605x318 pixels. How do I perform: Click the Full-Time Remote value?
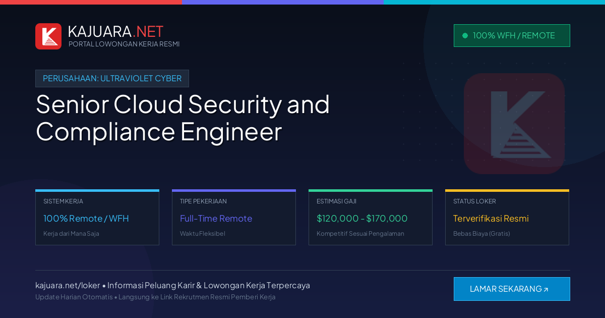[x=216, y=219]
